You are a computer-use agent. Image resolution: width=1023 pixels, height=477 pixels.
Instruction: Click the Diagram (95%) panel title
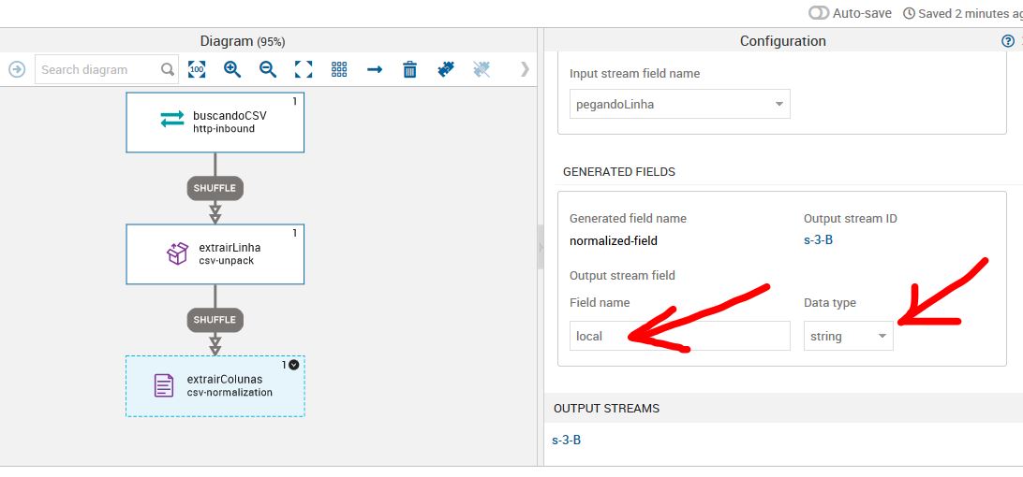click(x=243, y=41)
